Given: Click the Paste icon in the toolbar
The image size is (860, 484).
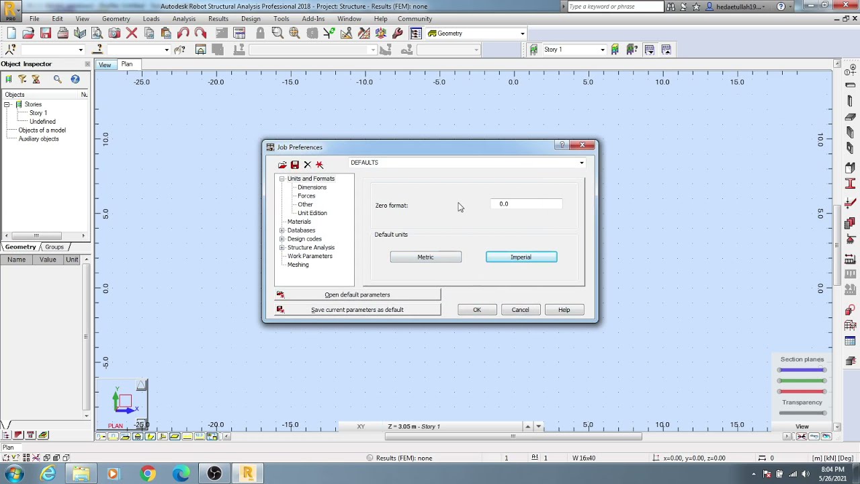Looking at the screenshot, I should [166, 33].
